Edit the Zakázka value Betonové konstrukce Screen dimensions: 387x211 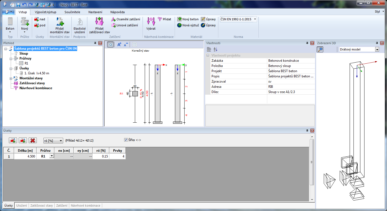click(291, 61)
